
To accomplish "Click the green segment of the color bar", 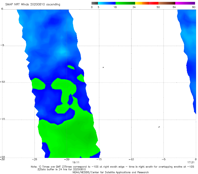I will coord(125,3).
